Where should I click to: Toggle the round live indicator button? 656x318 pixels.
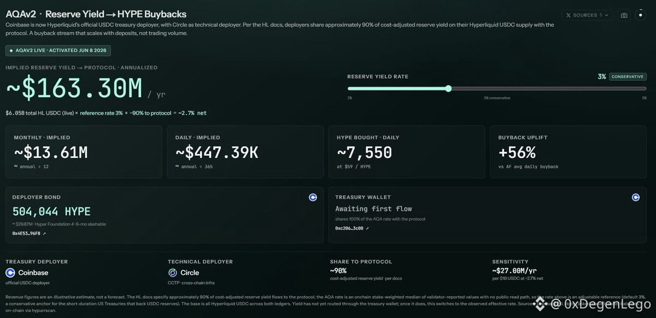coord(640,15)
